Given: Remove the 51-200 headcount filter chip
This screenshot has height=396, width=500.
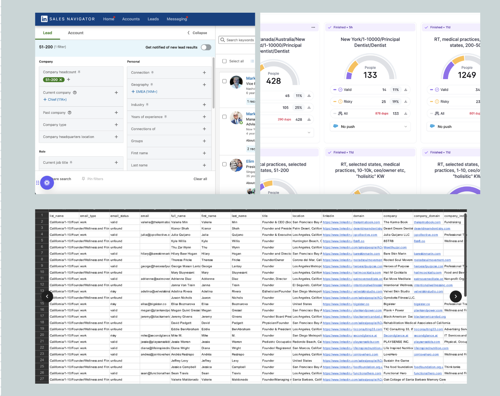Looking at the screenshot, I should click(61, 80).
